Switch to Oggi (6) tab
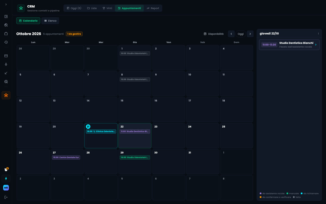 click(x=74, y=8)
